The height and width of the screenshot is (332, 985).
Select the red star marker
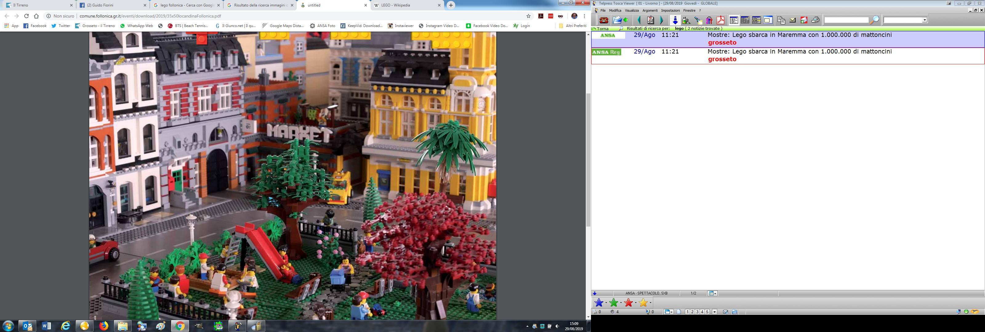pyautogui.click(x=628, y=302)
